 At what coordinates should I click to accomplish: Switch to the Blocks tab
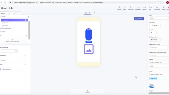coord(15,13)
